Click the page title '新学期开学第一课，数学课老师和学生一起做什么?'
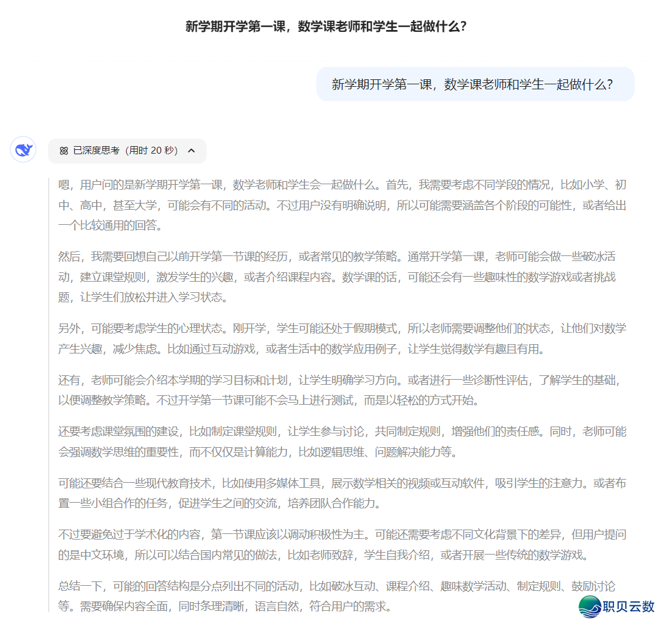 coord(326,26)
